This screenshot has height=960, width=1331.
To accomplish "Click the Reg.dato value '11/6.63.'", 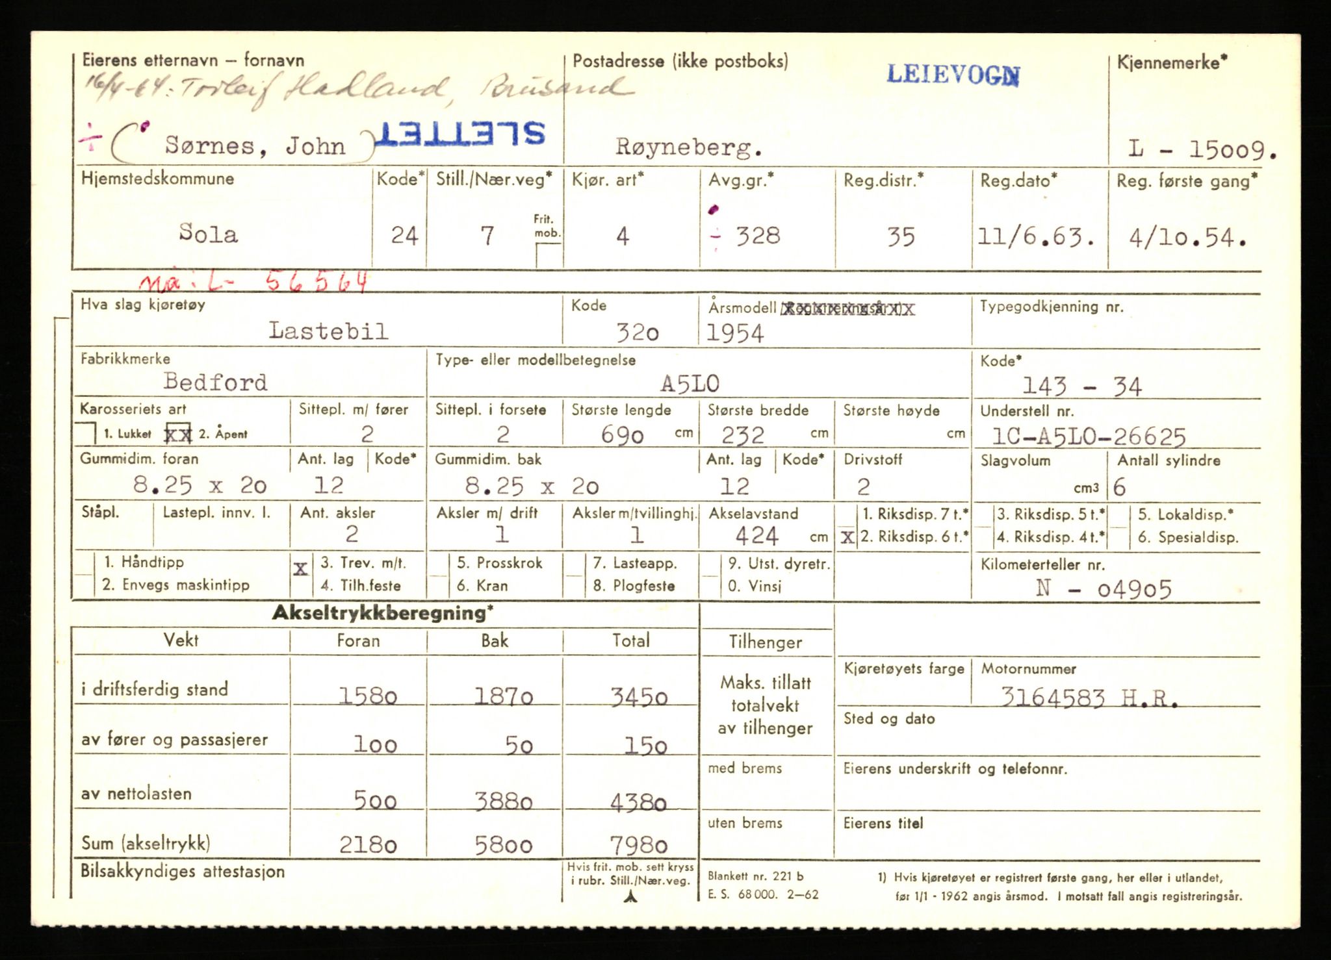I will [1037, 237].
